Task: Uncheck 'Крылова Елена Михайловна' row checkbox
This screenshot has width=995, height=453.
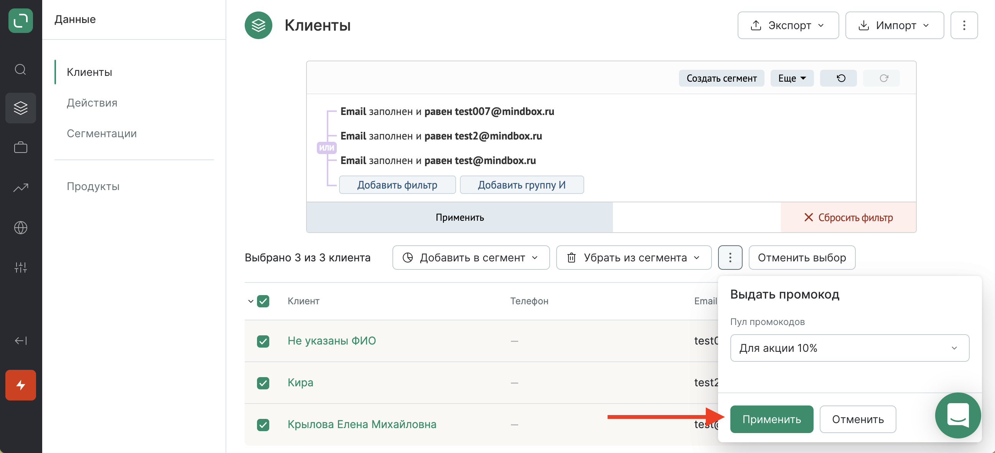Action: [x=263, y=424]
